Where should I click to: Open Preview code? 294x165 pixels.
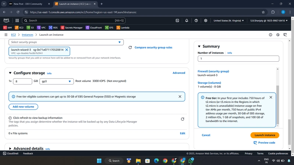(264, 143)
